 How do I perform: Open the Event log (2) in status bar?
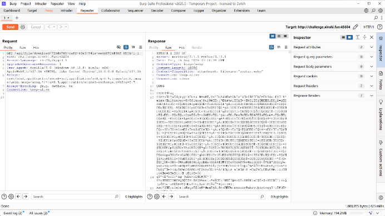(x=13, y=213)
